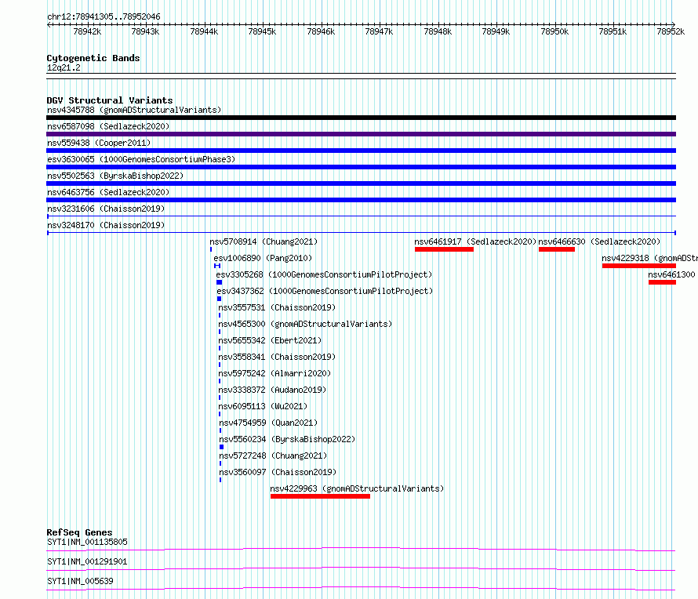Viewport: 698px width, 599px height.
Task: Open SYT1|NM_005639 RefSeq transcript
Action: pyautogui.click(x=80, y=581)
